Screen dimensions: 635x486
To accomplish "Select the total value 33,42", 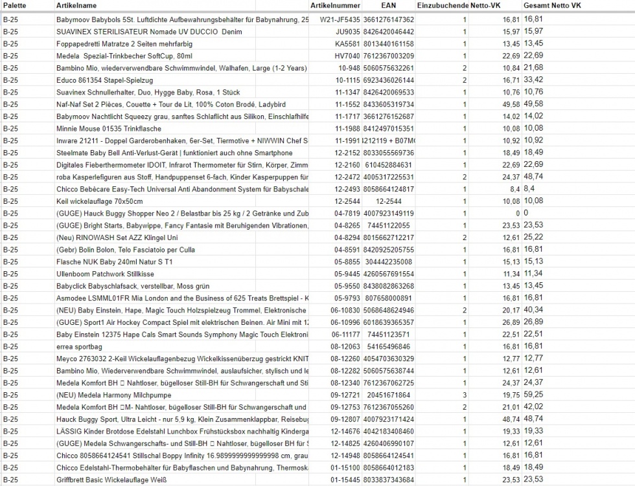I will click(x=533, y=80).
